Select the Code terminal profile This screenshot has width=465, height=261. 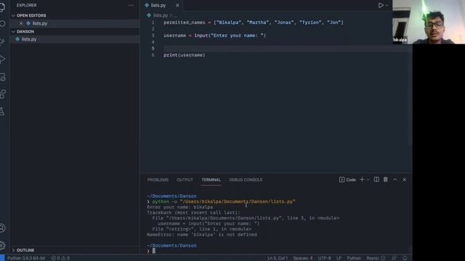tap(347, 180)
